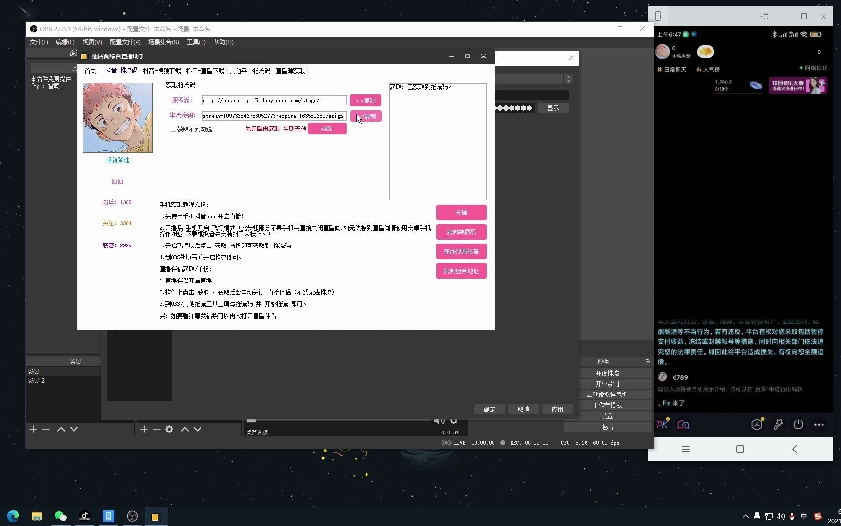Tap the decoration brush icon on phone
Viewport: 841px width, 526px height.
pyautogui.click(x=778, y=425)
